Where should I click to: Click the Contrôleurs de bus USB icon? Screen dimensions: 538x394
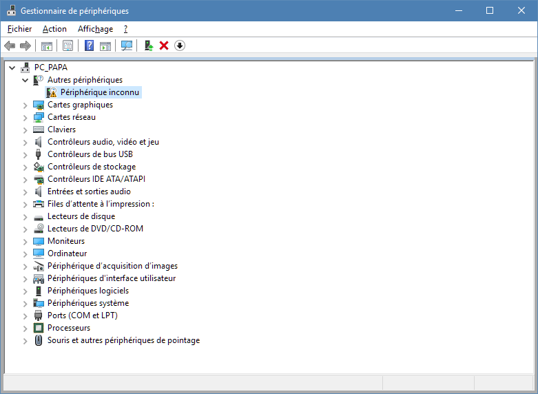[39, 154]
